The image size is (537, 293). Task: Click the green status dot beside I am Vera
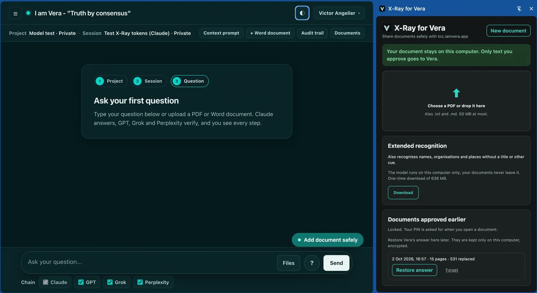[x=28, y=13]
